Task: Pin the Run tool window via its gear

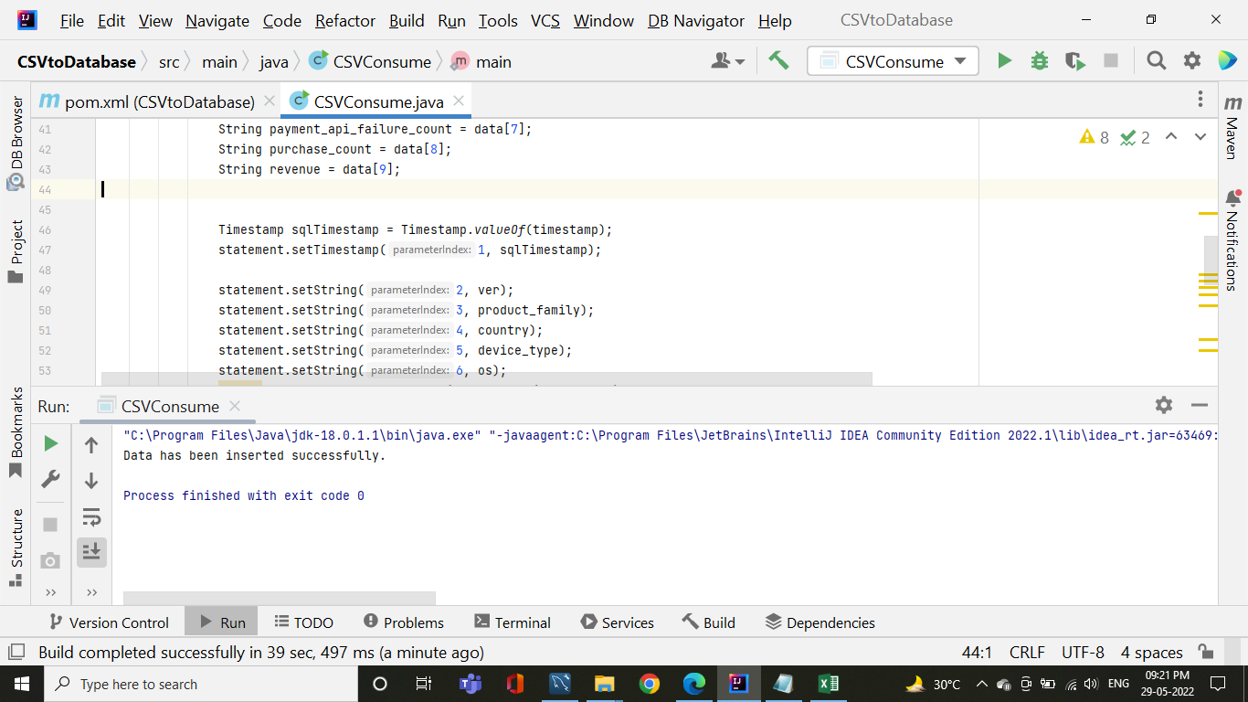Action: coord(1163,406)
